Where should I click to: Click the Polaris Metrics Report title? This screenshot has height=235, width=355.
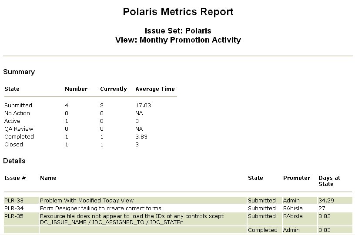pyautogui.click(x=178, y=12)
